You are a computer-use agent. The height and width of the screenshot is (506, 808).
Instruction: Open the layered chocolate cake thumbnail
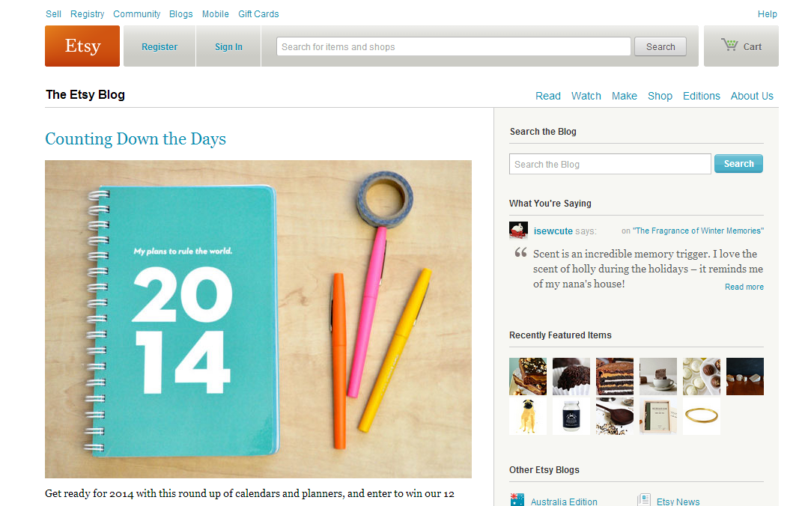pyautogui.click(x=615, y=377)
